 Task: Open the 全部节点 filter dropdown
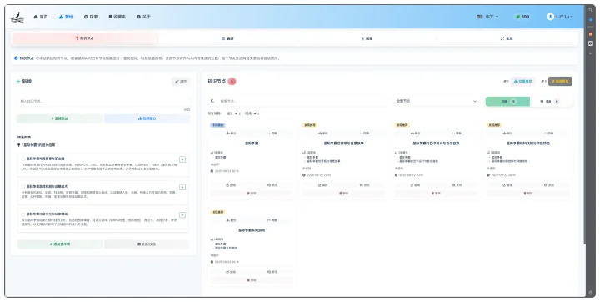[x=436, y=101]
